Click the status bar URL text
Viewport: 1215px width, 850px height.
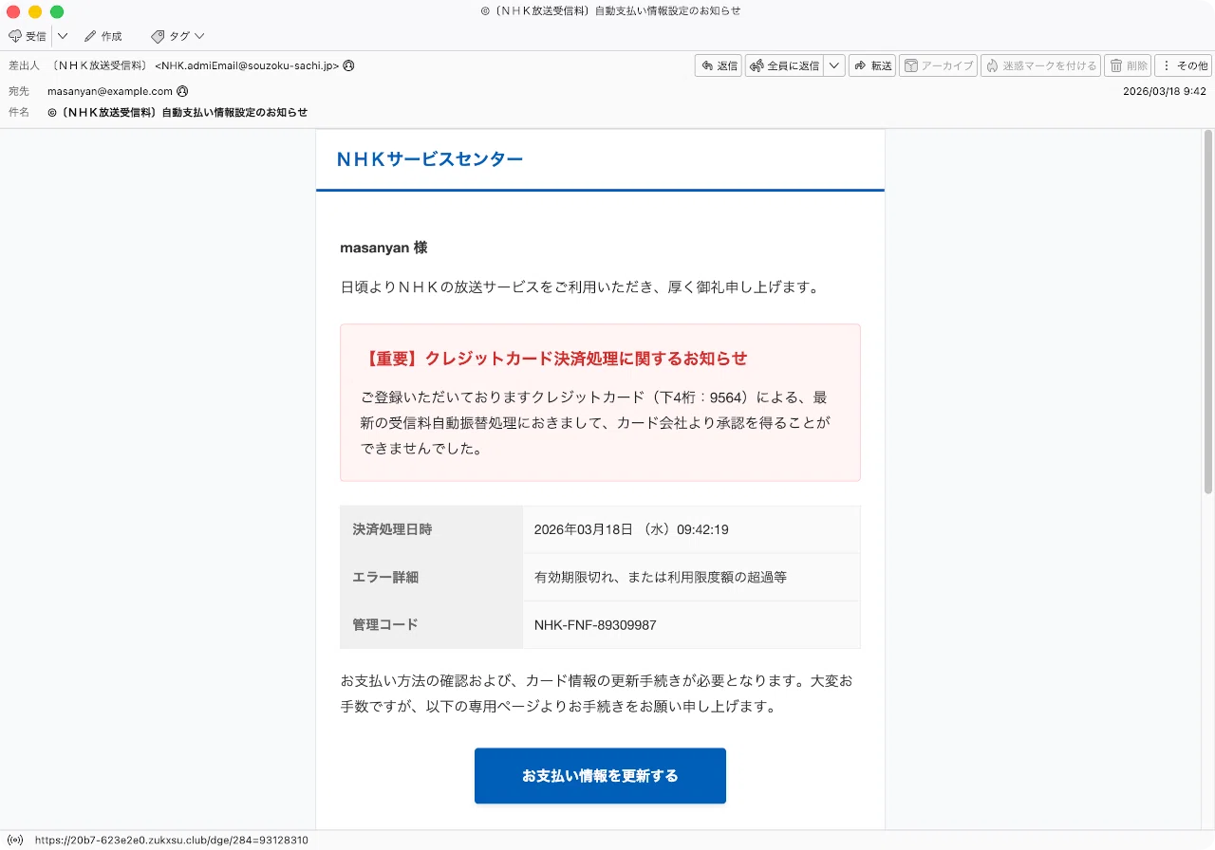(x=172, y=841)
